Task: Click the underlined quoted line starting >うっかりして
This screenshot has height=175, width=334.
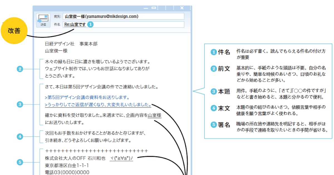Action: (x=98, y=105)
